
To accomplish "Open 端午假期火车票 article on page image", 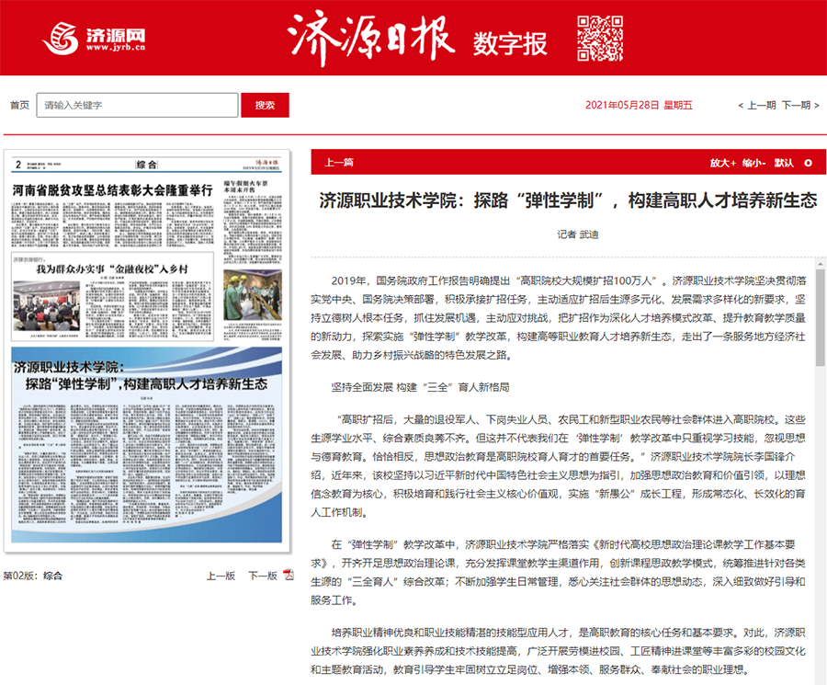I will tap(245, 186).
